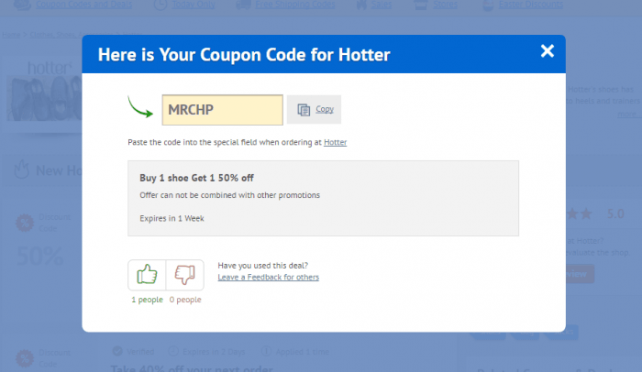The image size is (642, 372).
Task: Open the Sales menu item
Action: (x=382, y=5)
